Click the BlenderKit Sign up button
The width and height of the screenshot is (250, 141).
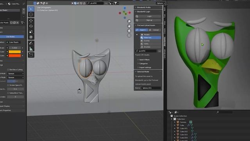[x=148, y=20]
